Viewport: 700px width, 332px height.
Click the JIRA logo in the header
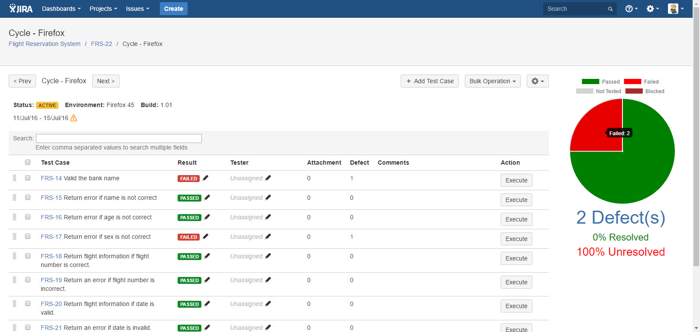(21, 9)
